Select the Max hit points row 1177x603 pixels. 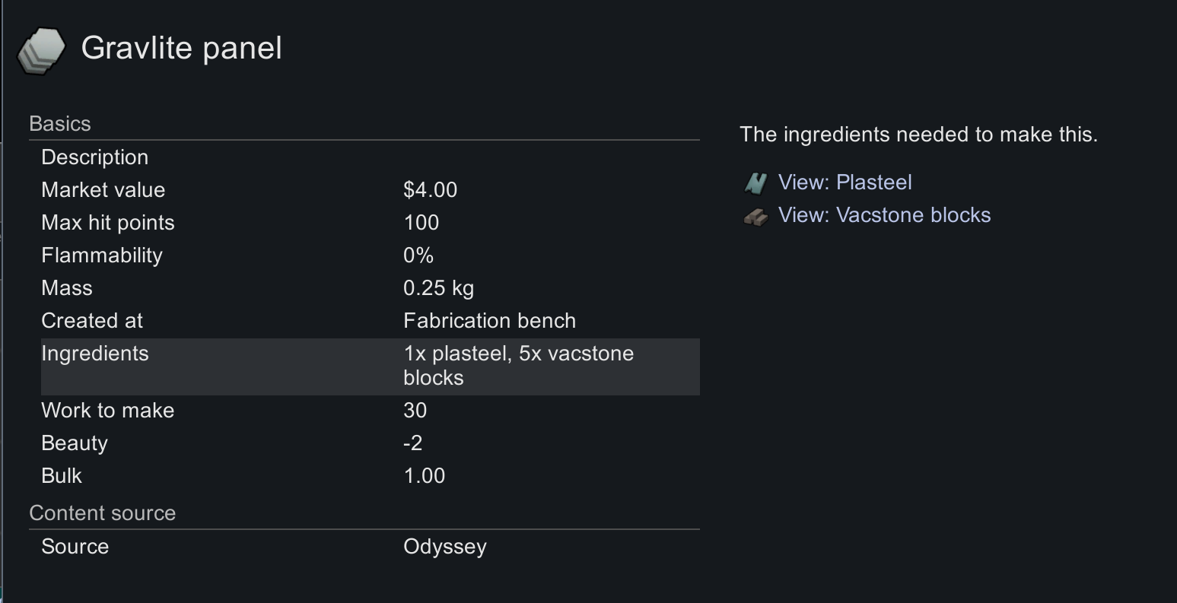tap(370, 223)
